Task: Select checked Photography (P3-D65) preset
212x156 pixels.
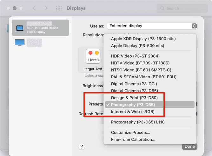Action: click(x=150, y=105)
